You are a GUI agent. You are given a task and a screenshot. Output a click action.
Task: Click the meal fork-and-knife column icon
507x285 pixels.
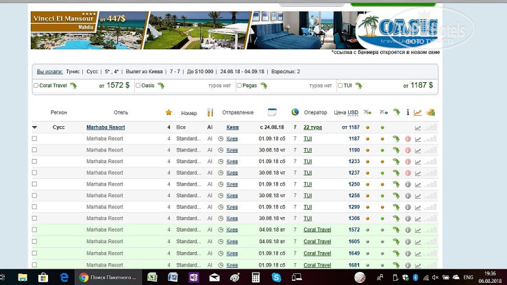[x=210, y=112]
